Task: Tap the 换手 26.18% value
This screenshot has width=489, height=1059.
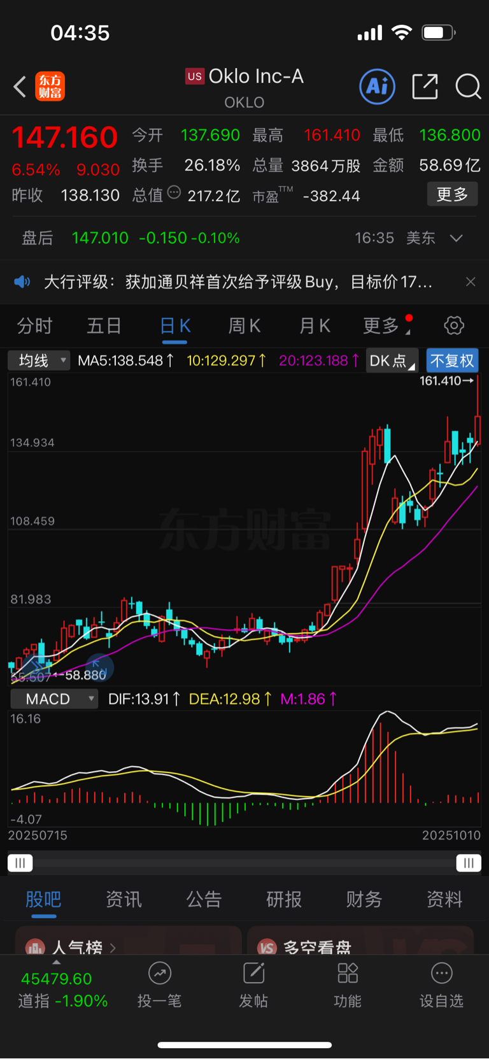Action: click(x=186, y=166)
